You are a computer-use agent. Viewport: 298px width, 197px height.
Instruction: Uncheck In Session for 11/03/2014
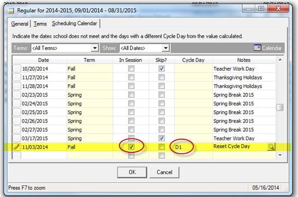(131, 147)
